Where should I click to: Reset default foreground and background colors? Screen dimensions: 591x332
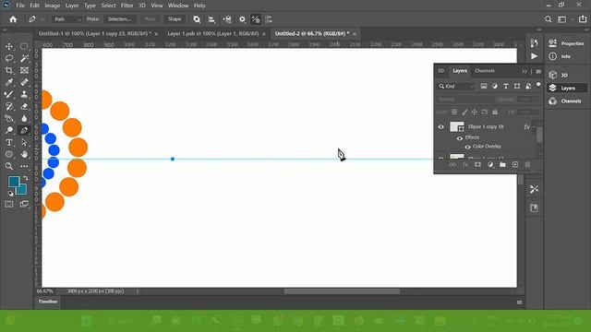tap(10, 194)
